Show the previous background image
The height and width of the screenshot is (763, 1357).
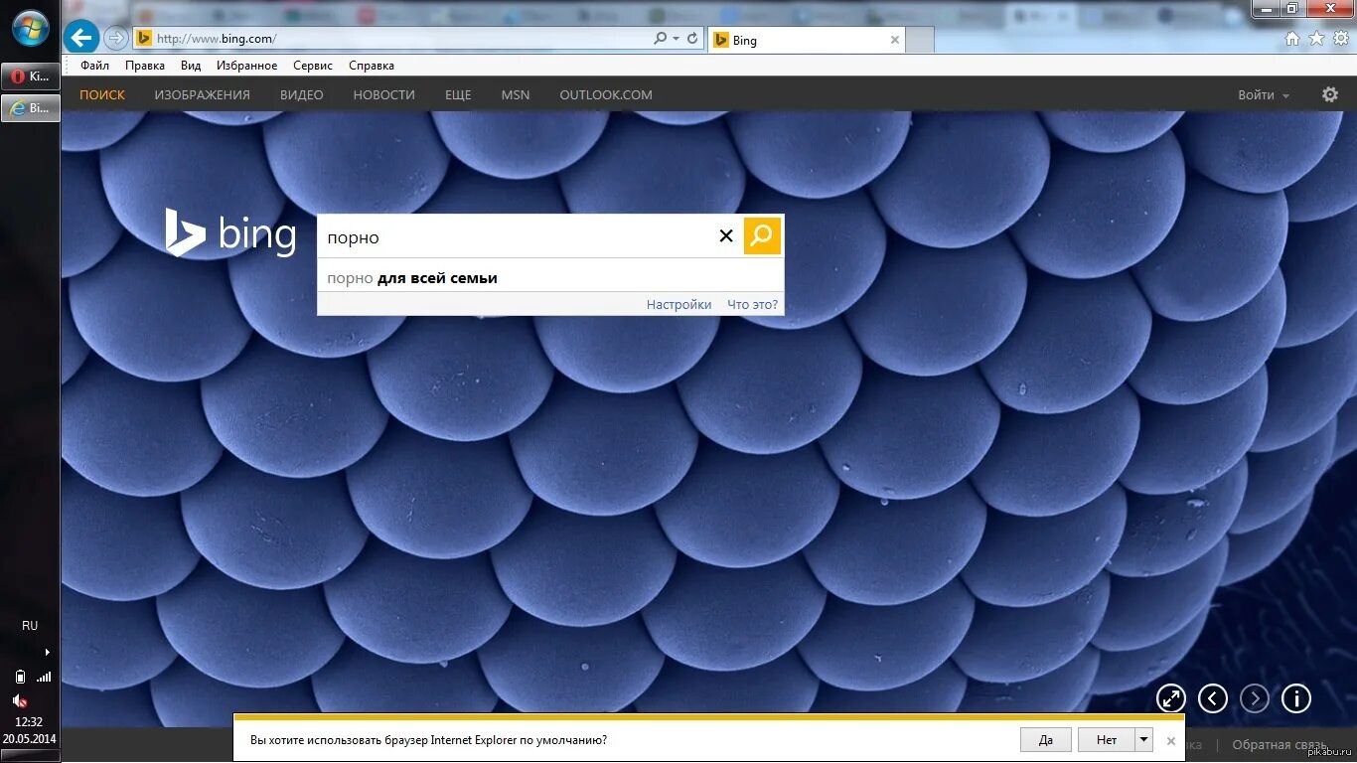1213,698
